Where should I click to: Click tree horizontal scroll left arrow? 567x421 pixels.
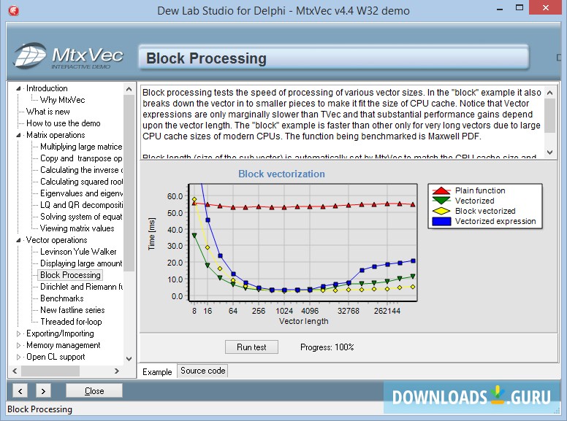[15, 371]
